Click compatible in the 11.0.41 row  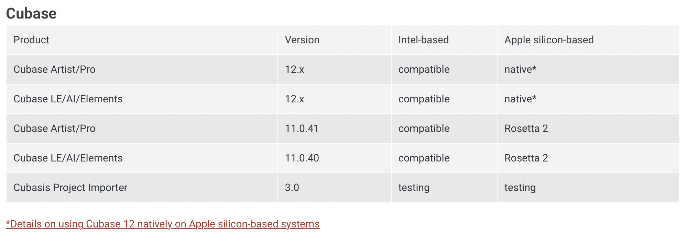pyautogui.click(x=424, y=128)
